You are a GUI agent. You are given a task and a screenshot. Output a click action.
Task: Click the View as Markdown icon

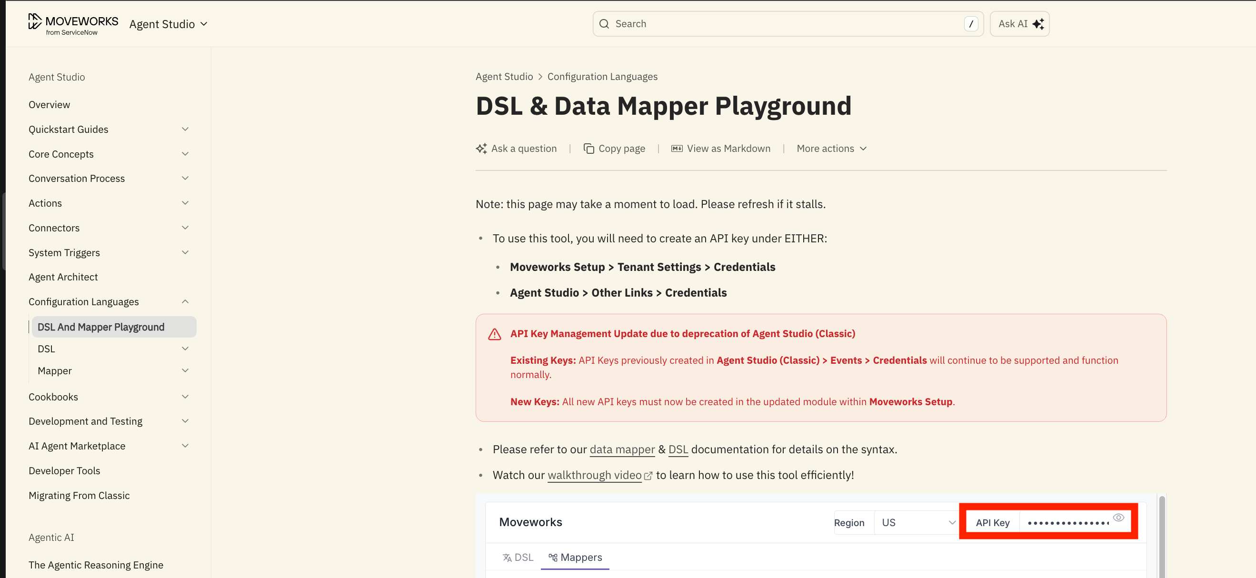coord(676,149)
